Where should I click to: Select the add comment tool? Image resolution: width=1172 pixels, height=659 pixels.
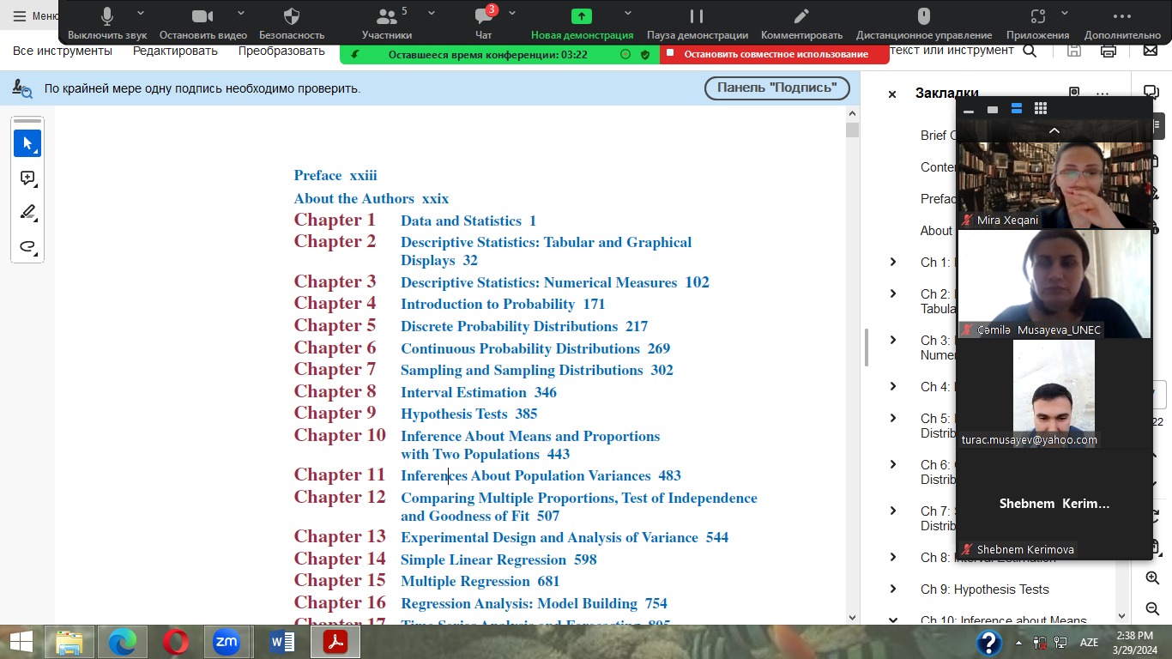(27, 178)
